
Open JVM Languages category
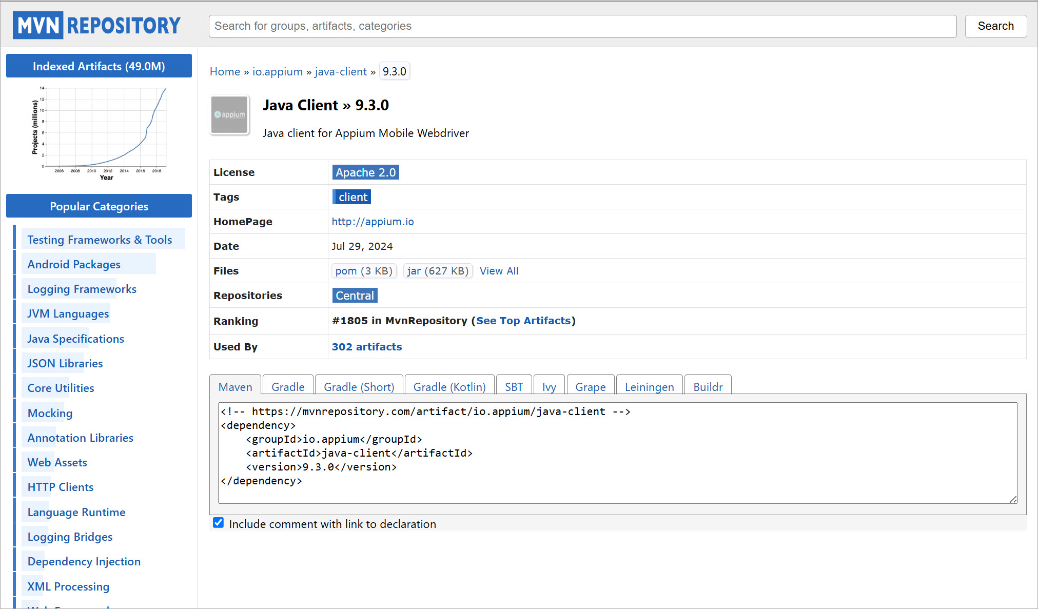[68, 313]
